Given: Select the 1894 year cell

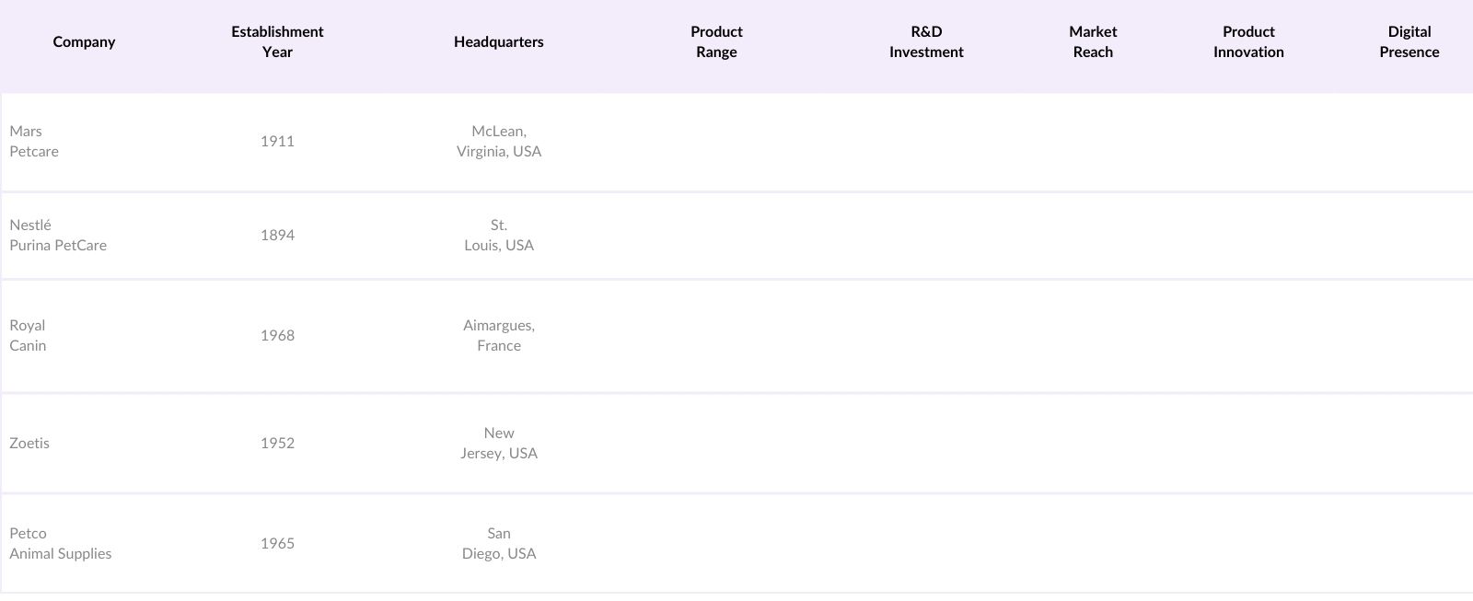Looking at the screenshot, I should (277, 235).
